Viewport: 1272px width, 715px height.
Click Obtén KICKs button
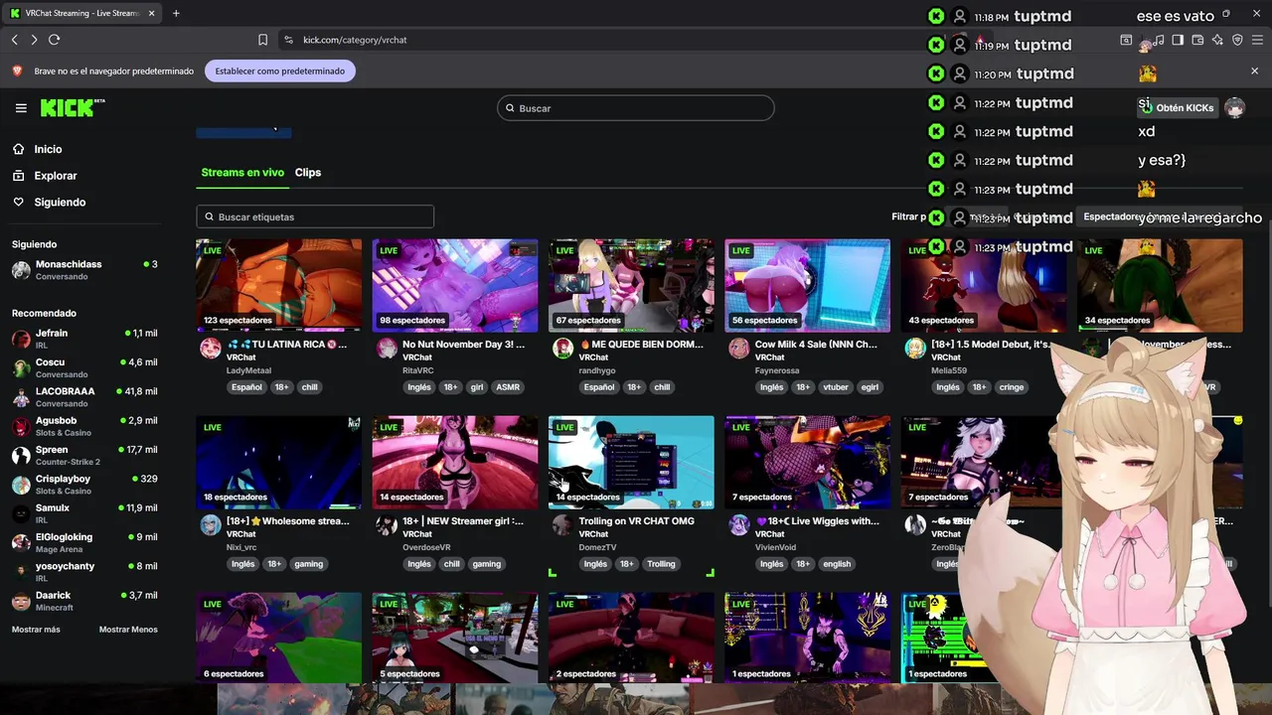(x=1177, y=107)
